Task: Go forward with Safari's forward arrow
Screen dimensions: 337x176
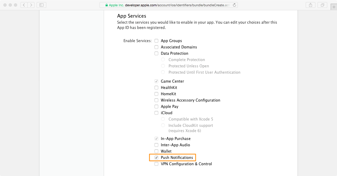Action: pos(31,5)
